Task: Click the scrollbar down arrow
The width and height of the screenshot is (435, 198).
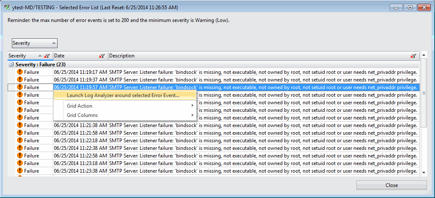Action: pos(424,172)
